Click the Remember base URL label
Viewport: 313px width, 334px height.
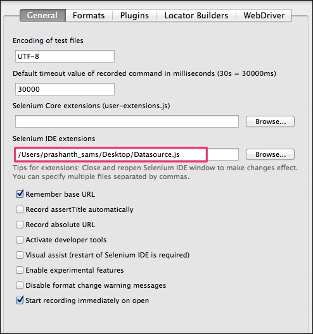click(60, 194)
